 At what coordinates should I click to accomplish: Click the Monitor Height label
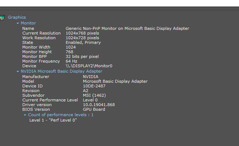point(37,52)
